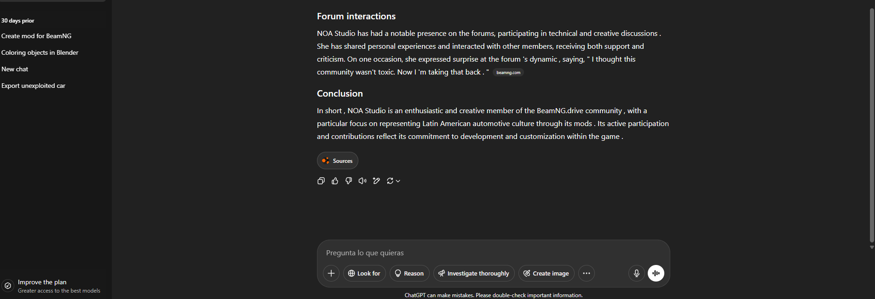Toggle Investigate thoroughly option
The height and width of the screenshot is (299, 875).
(474, 273)
